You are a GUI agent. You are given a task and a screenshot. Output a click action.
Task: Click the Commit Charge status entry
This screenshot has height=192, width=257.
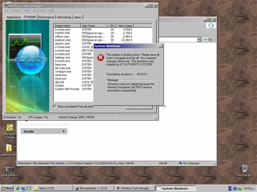(88, 117)
